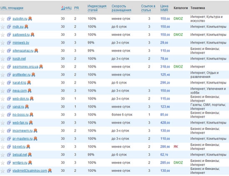Image resolution: width=229 pixels, height=176 pixels.
Task: Open subotin.ru in new window icon
Action: 9,19
